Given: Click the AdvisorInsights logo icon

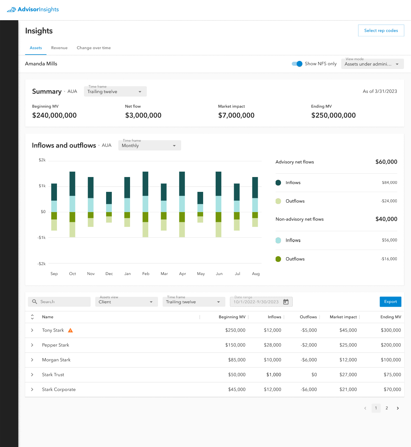Looking at the screenshot, I should click(x=11, y=9).
